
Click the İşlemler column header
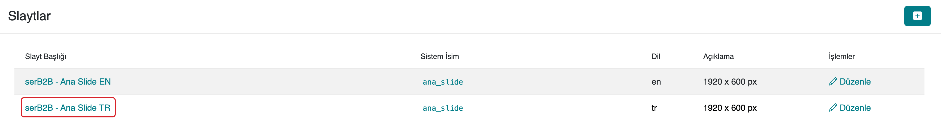pos(842,57)
